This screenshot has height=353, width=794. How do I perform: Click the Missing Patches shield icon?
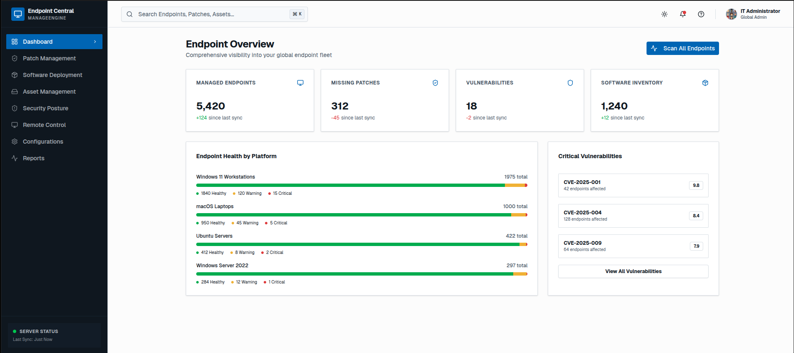(x=435, y=83)
